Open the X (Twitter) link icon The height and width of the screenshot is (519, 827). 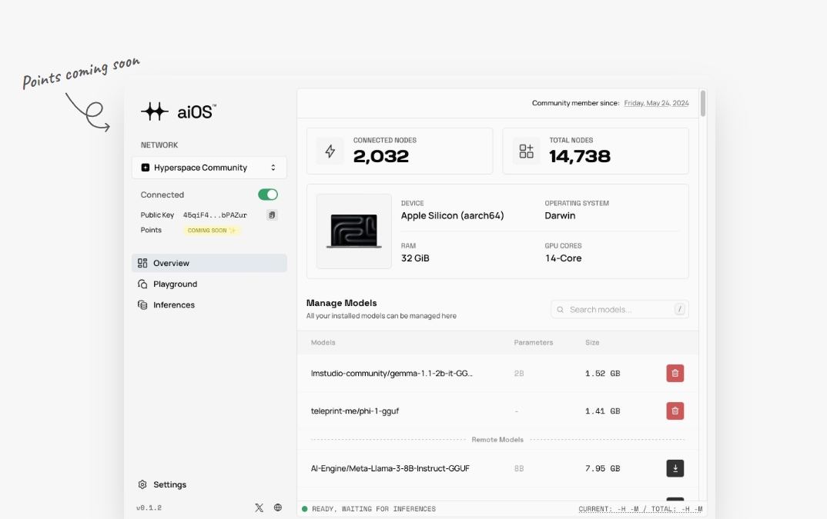click(x=259, y=507)
